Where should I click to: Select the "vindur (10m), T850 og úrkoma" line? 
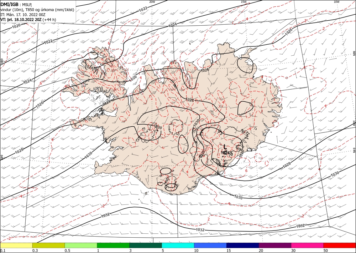37,10
